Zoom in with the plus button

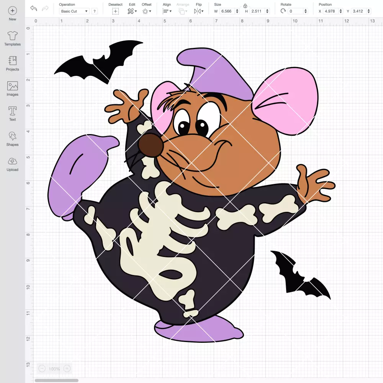(67, 368)
